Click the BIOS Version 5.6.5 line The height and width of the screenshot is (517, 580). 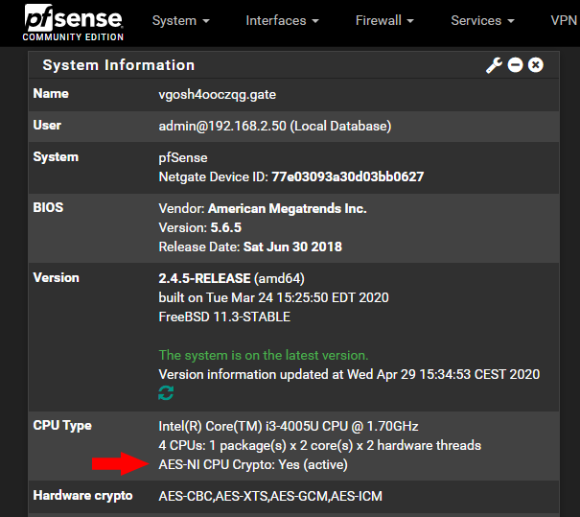[199, 227]
